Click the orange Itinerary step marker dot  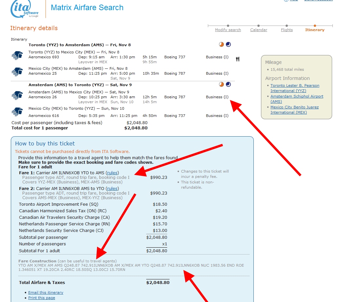pyautogui.click(x=314, y=25)
